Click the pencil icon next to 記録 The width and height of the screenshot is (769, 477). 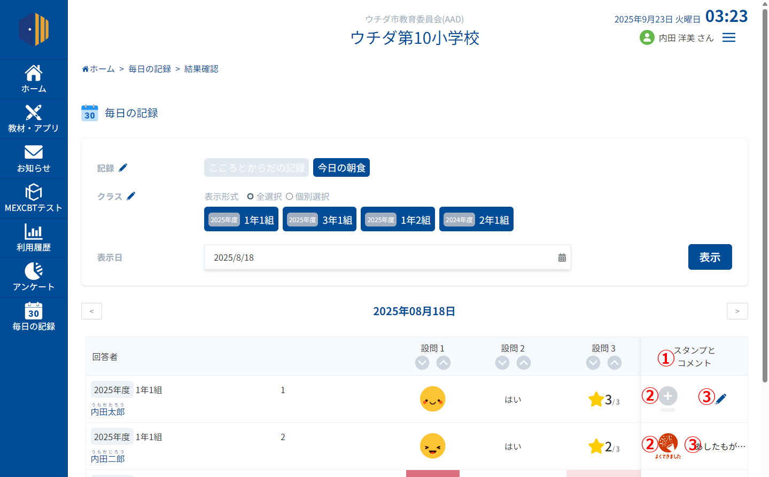(123, 168)
